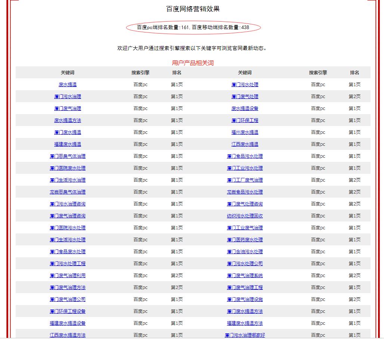
Task: Open the 废水提温 keyword link
Action: (67, 85)
